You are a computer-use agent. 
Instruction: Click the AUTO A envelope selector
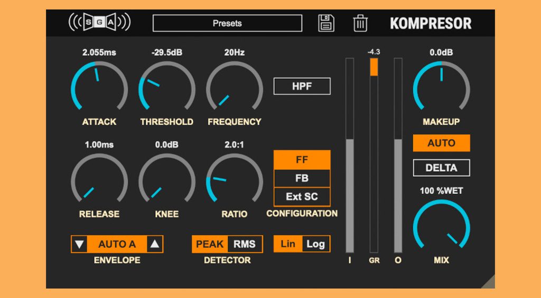click(117, 244)
